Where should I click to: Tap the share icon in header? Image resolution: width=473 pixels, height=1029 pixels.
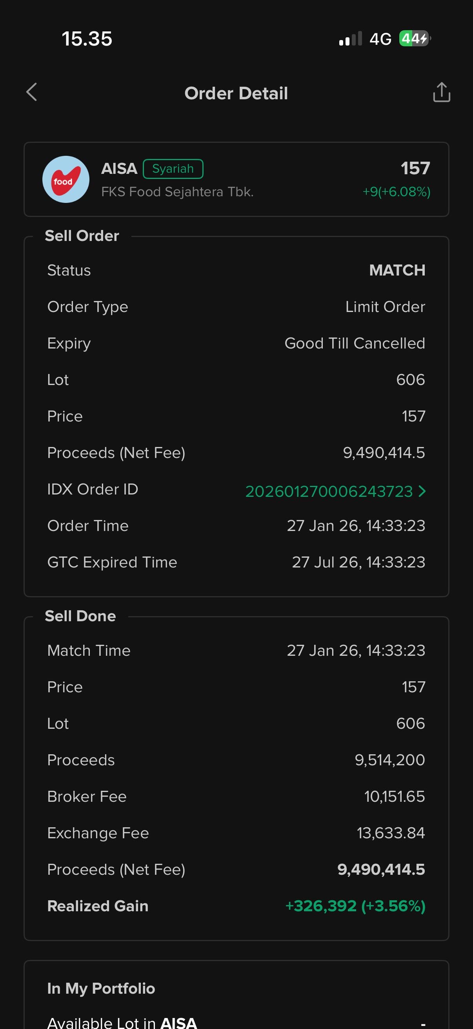pos(442,92)
